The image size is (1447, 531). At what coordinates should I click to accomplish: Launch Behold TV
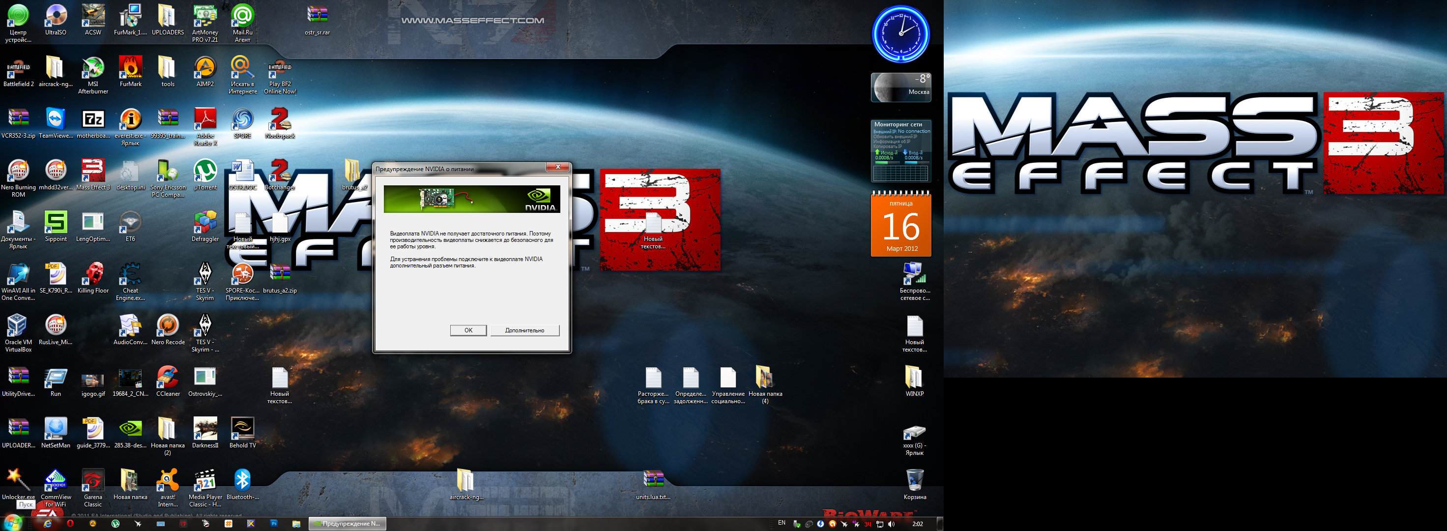(x=243, y=434)
